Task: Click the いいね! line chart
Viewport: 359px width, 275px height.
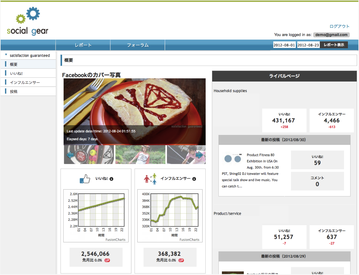Action: pyautogui.click(x=96, y=216)
